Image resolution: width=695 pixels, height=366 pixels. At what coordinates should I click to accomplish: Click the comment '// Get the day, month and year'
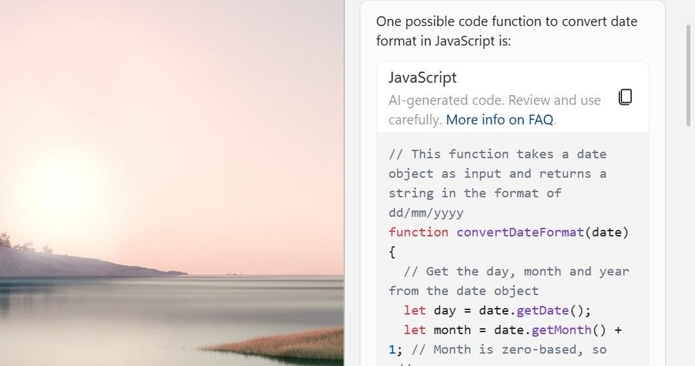(516, 272)
